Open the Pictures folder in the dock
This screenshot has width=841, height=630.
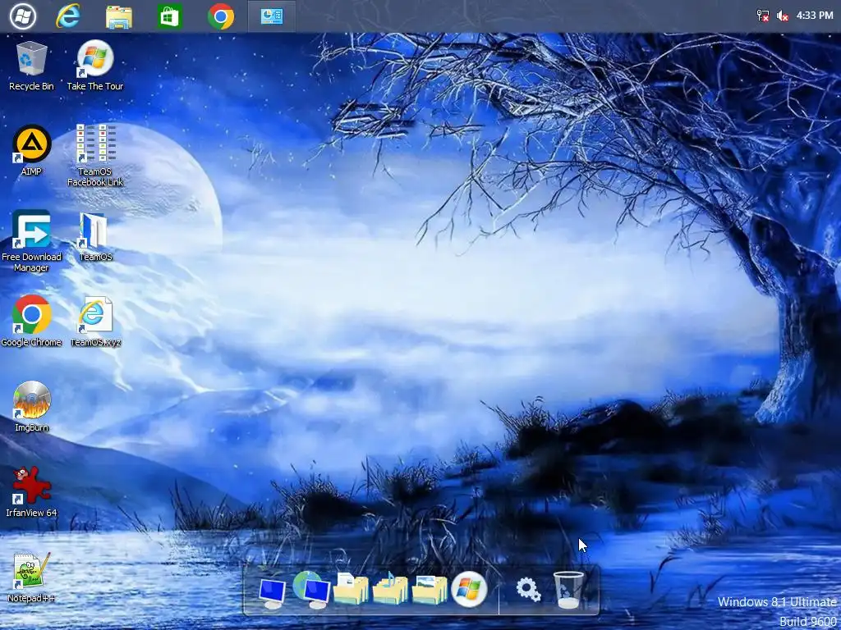[x=429, y=589]
